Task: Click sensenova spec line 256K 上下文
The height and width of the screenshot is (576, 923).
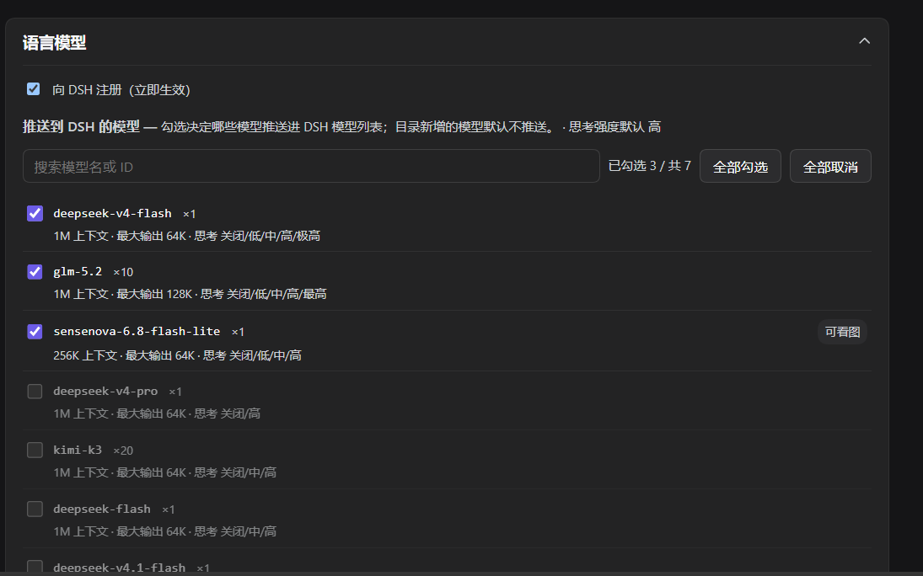Action: click(177, 355)
